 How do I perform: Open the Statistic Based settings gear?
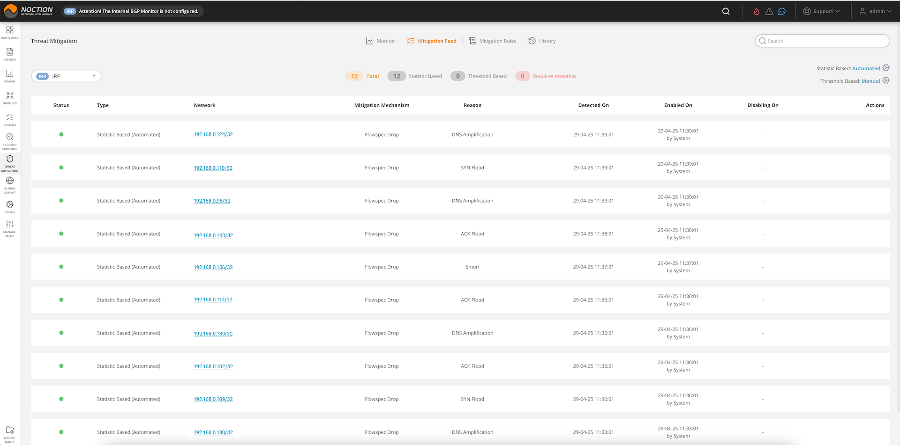click(x=886, y=67)
